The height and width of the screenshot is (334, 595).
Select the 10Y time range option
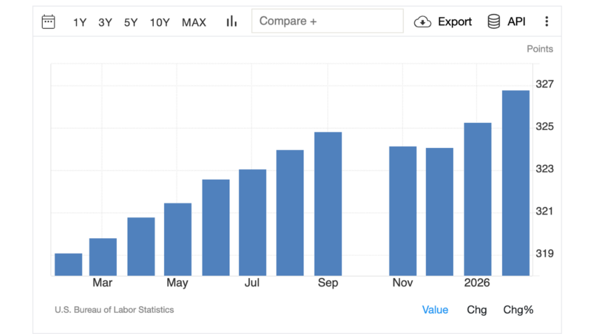pyautogui.click(x=159, y=23)
